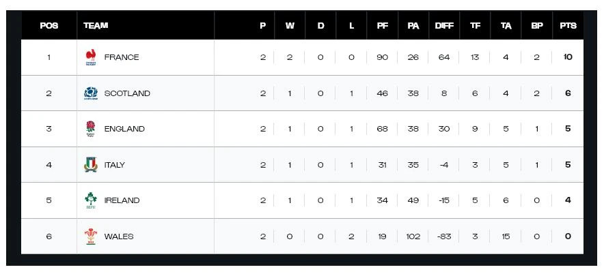Select the FRANCE team name
Image resolution: width=604 pixels, height=276 pixels.
tap(122, 57)
